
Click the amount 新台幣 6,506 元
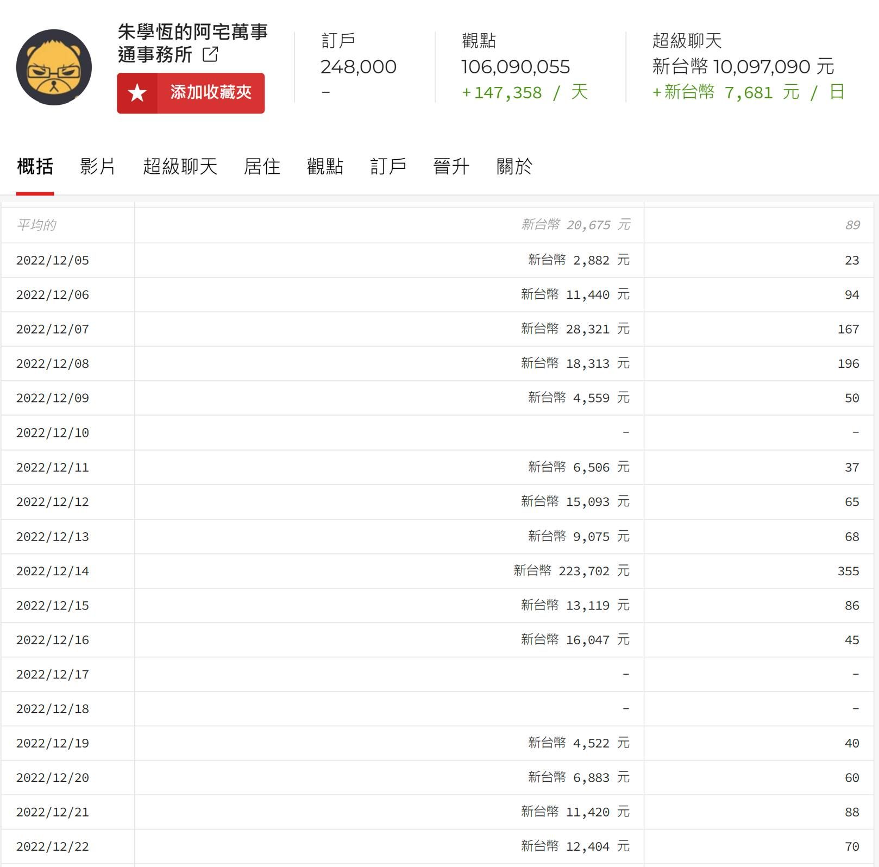pyautogui.click(x=579, y=468)
